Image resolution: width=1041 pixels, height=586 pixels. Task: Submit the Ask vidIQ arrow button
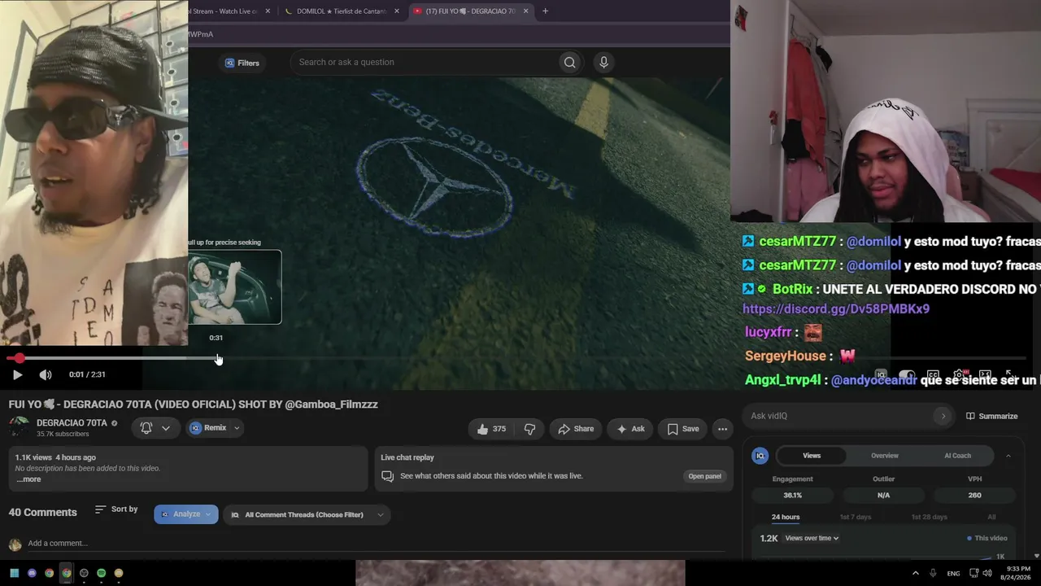(943, 416)
